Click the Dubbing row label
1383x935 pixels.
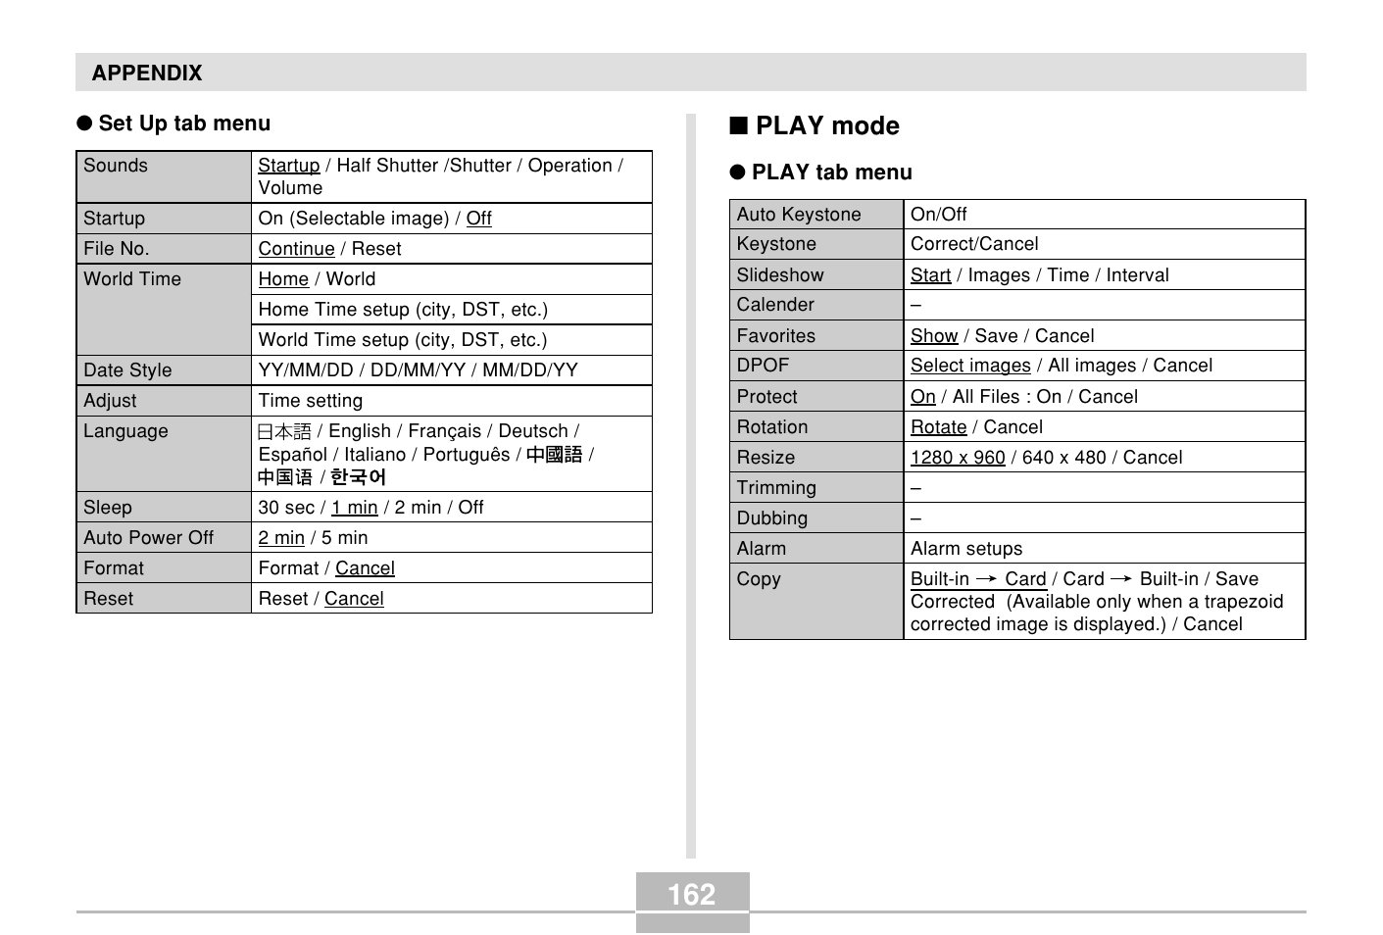772,518
